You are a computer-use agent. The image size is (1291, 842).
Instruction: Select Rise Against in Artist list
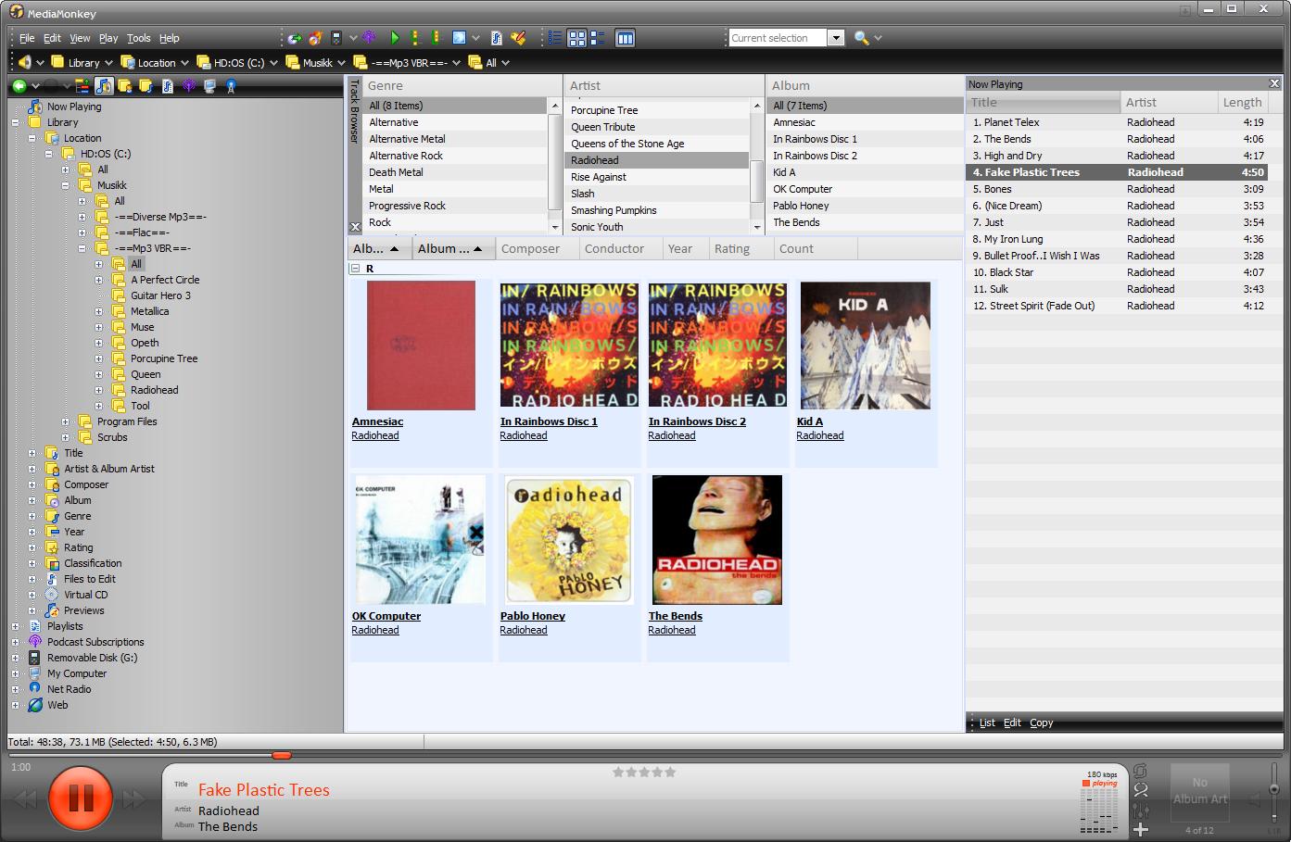656,177
